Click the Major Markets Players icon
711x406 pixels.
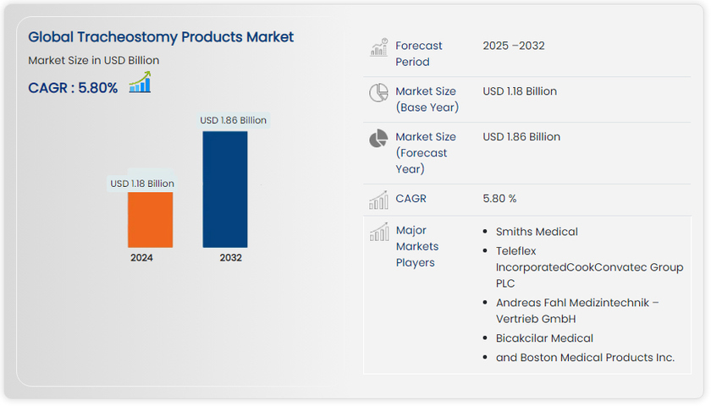pyautogui.click(x=378, y=232)
